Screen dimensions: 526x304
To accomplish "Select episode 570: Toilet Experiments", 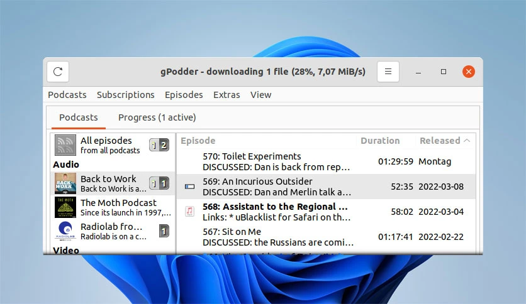I will pos(326,161).
